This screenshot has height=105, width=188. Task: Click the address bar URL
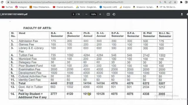[67, 2]
